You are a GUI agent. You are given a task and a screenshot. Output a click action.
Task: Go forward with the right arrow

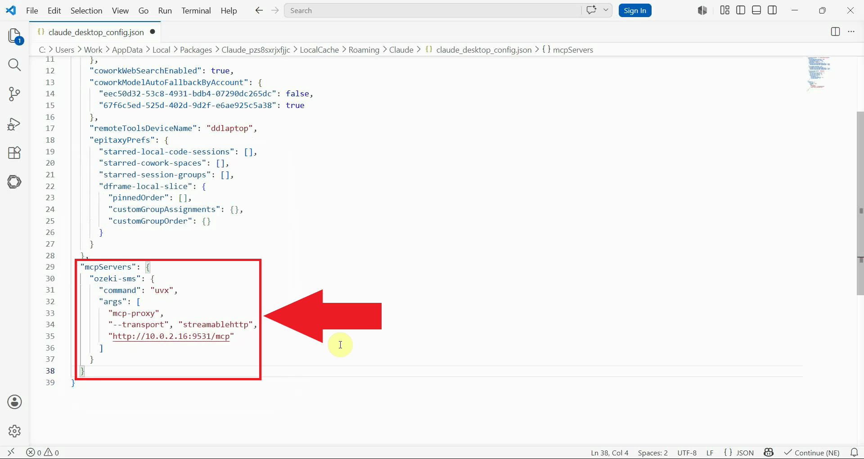275,10
